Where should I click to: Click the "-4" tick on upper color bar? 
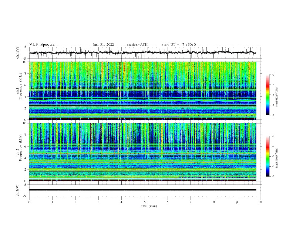(x=273, y=85)
